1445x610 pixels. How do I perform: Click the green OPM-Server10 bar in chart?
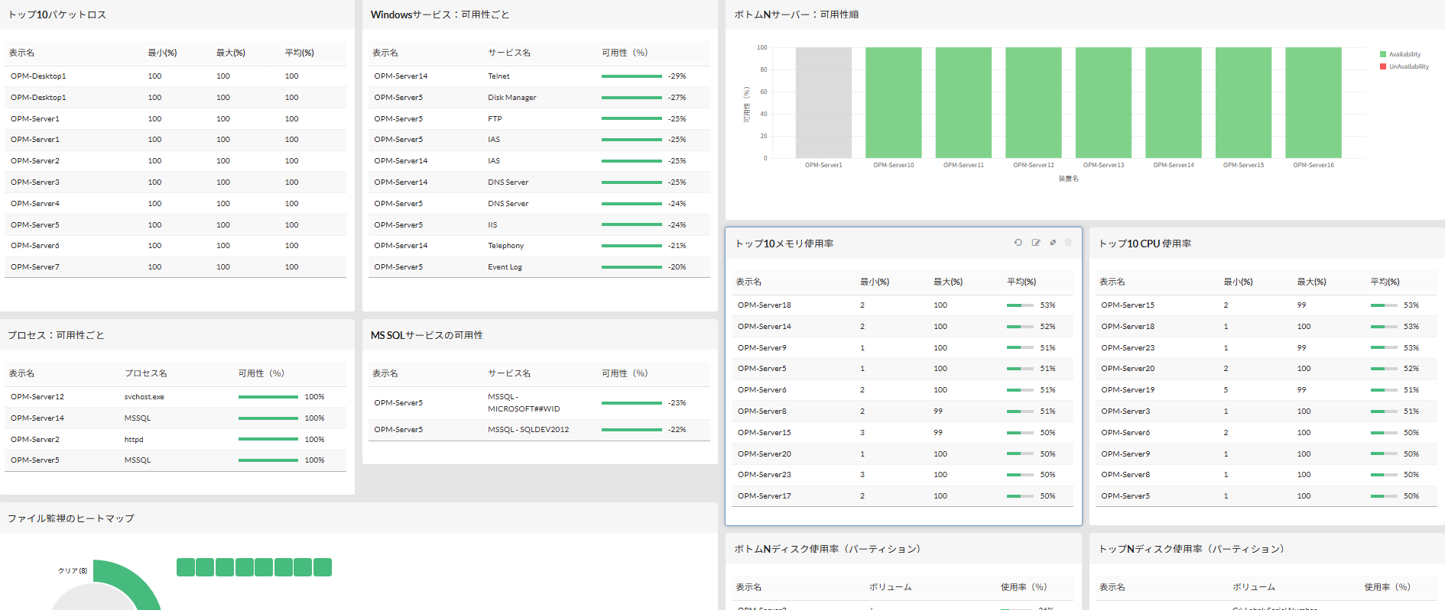[893, 102]
